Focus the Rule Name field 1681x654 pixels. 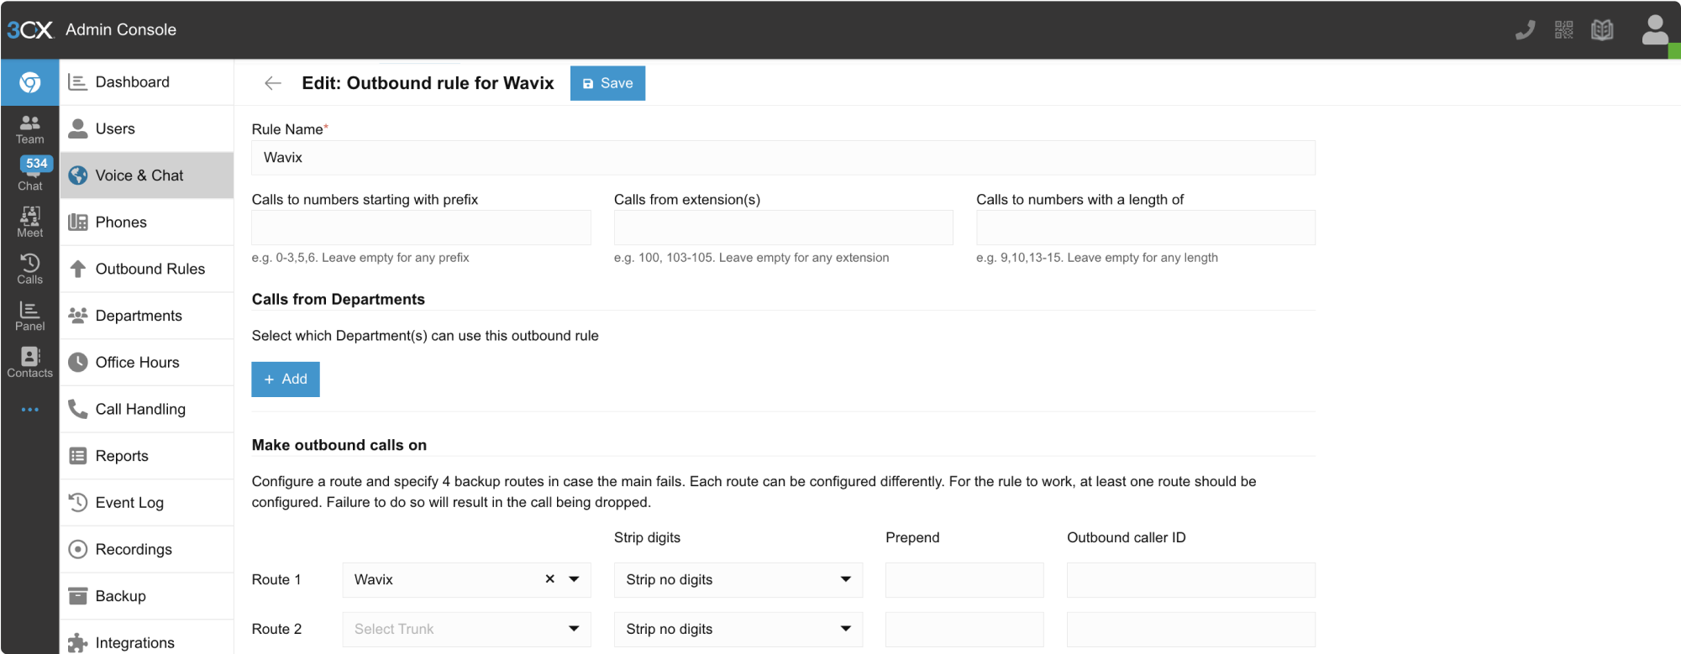[783, 158]
